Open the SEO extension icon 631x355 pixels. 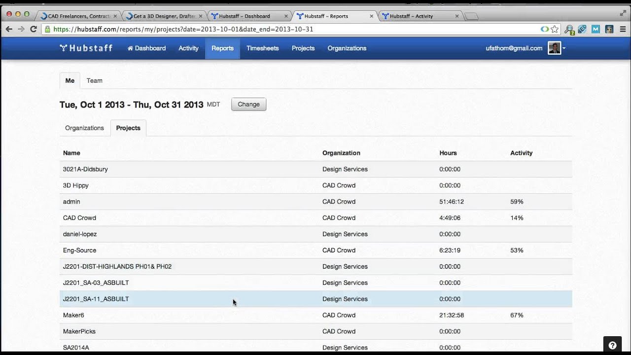click(x=582, y=29)
